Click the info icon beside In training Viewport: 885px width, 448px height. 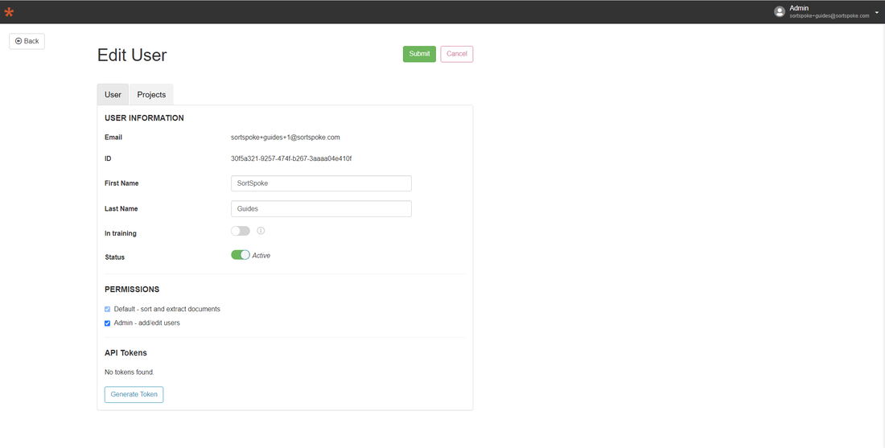(261, 231)
